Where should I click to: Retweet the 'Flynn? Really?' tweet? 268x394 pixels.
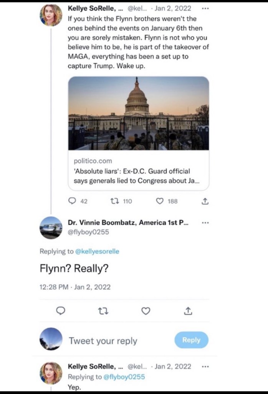(104, 311)
